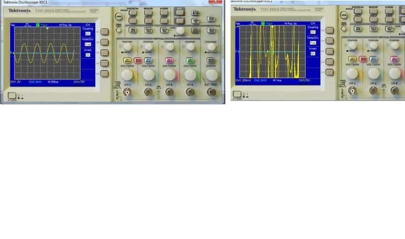The image size is (405, 239).
Task: Click SEC/DIV knob on left oscilloscope
Action: coord(212,74)
